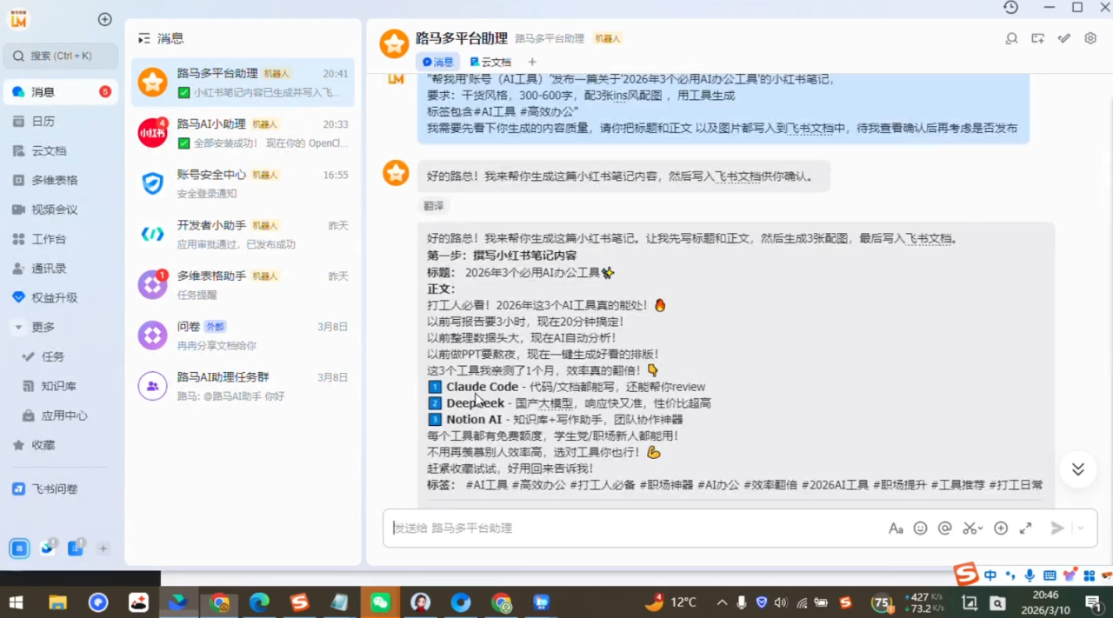The height and width of the screenshot is (618, 1113).
Task: Click the send arrow to send message
Action: (x=1057, y=528)
